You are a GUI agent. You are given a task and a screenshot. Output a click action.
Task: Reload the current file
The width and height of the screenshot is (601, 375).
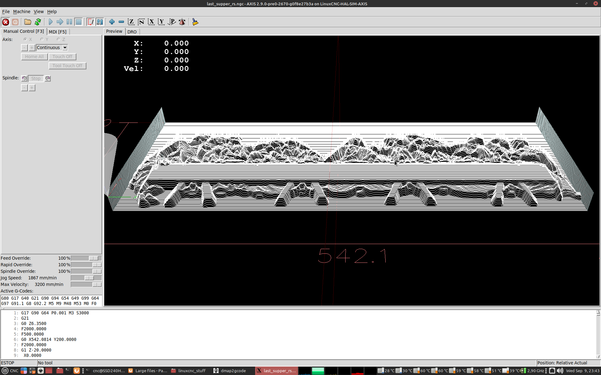(38, 22)
